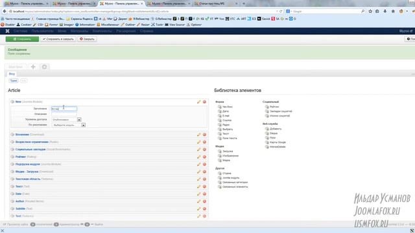Open the Текст (Text) element row
This screenshot has width=415, height=233.
[109, 186]
